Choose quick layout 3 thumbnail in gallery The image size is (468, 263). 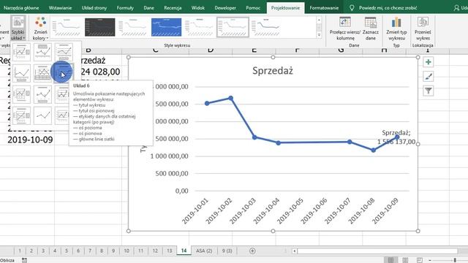tap(64, 52)
